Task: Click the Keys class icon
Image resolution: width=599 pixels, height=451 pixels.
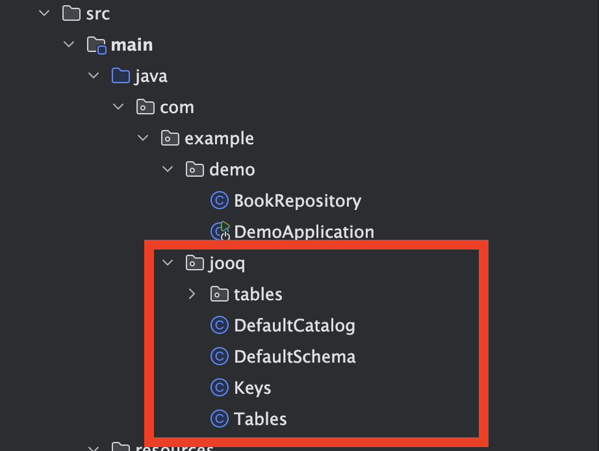Action: [x=220, y=388]
